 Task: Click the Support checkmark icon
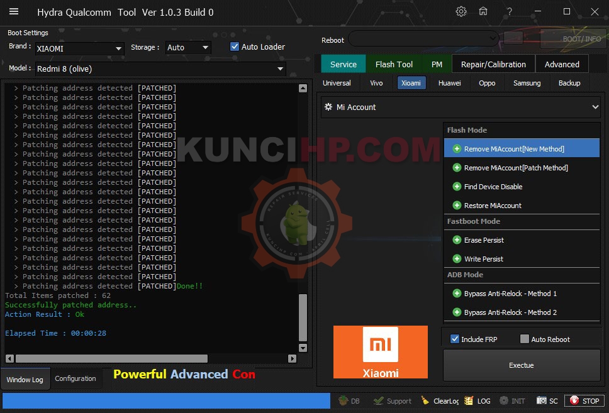click(x=378, y=400)
